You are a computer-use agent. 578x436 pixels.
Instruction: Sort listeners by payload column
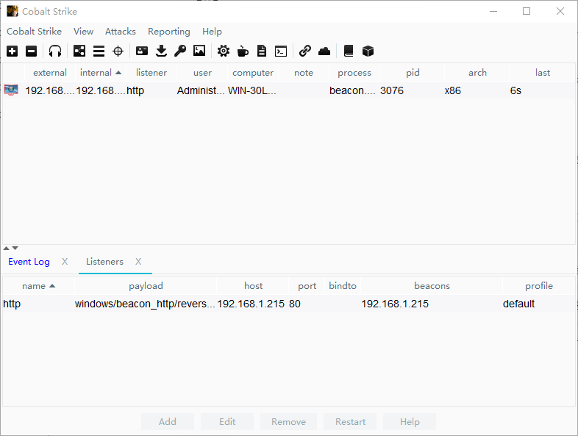click(x=146, y=285)
